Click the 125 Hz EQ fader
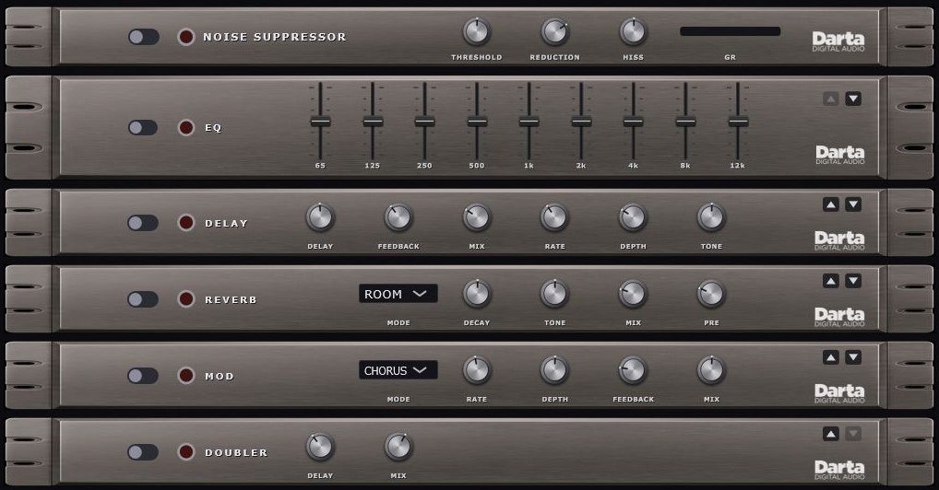 pyautogui.click(x=373, y=122)
